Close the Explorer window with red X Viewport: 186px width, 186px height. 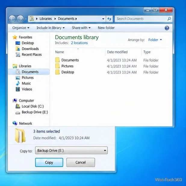coord(166,10)
